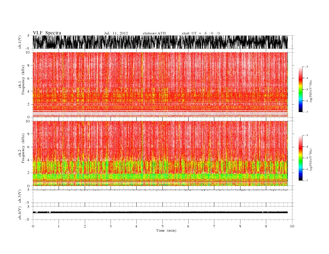Image resolution: width=329 pixels, height=254 pixels.
Task: Click the ch.1 waveform trace panel
Action: tap(160, 42)
